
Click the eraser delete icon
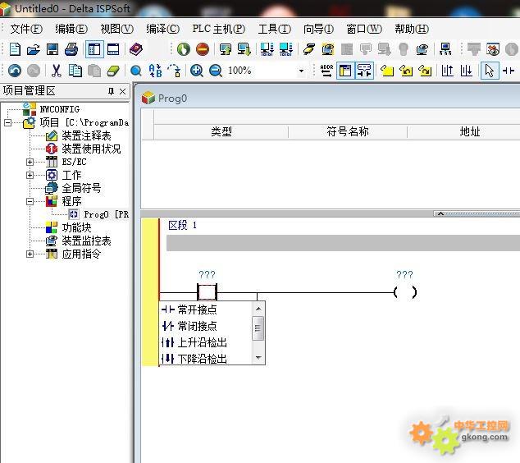(113, 71)
